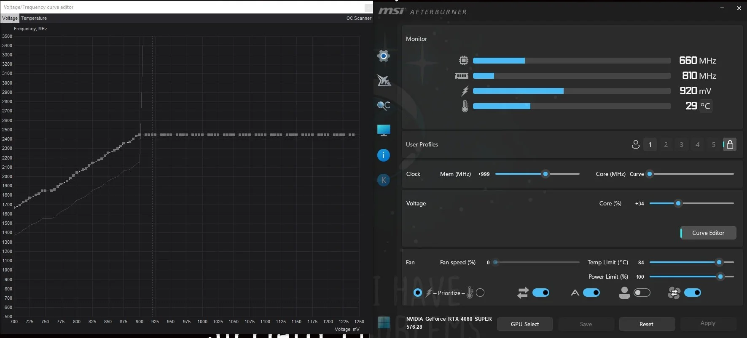The image size is (747, 338).
Task: Click the user-defined fan person icon
Action: click(x=624, y=293)
